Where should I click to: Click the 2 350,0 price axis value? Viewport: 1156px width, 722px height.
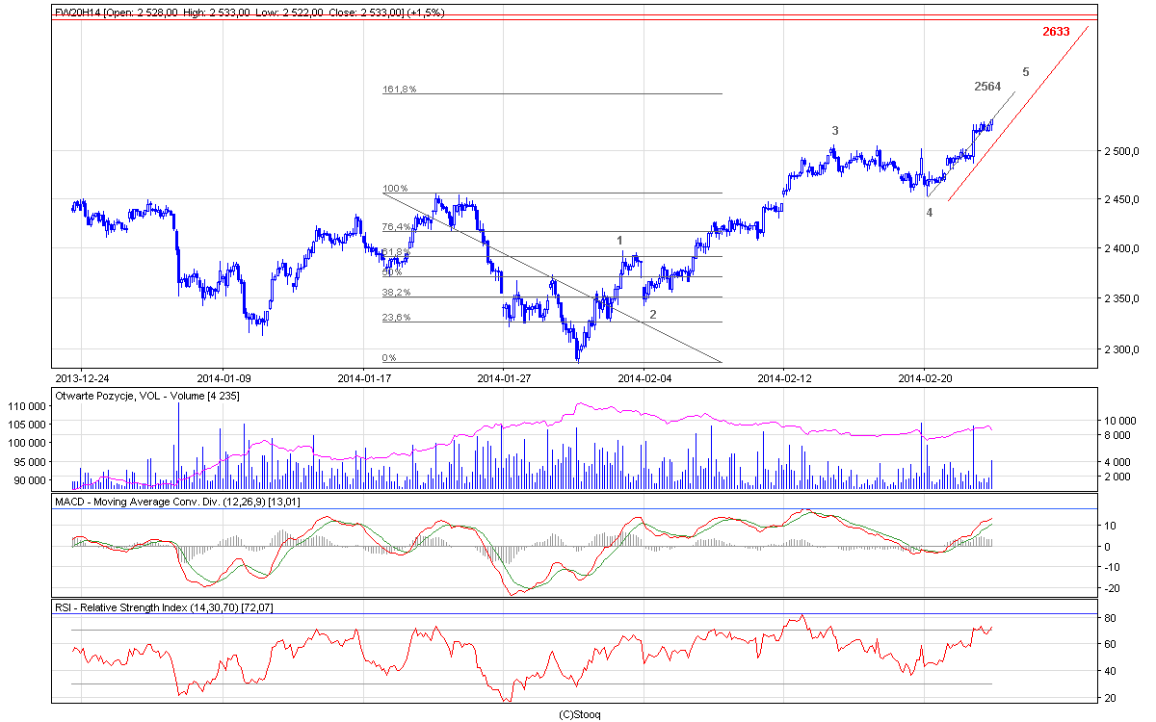[x=1123, y=299]
